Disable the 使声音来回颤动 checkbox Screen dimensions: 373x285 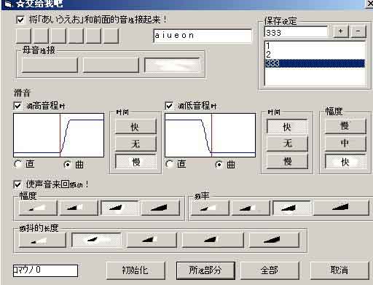[x=17, y=184]
